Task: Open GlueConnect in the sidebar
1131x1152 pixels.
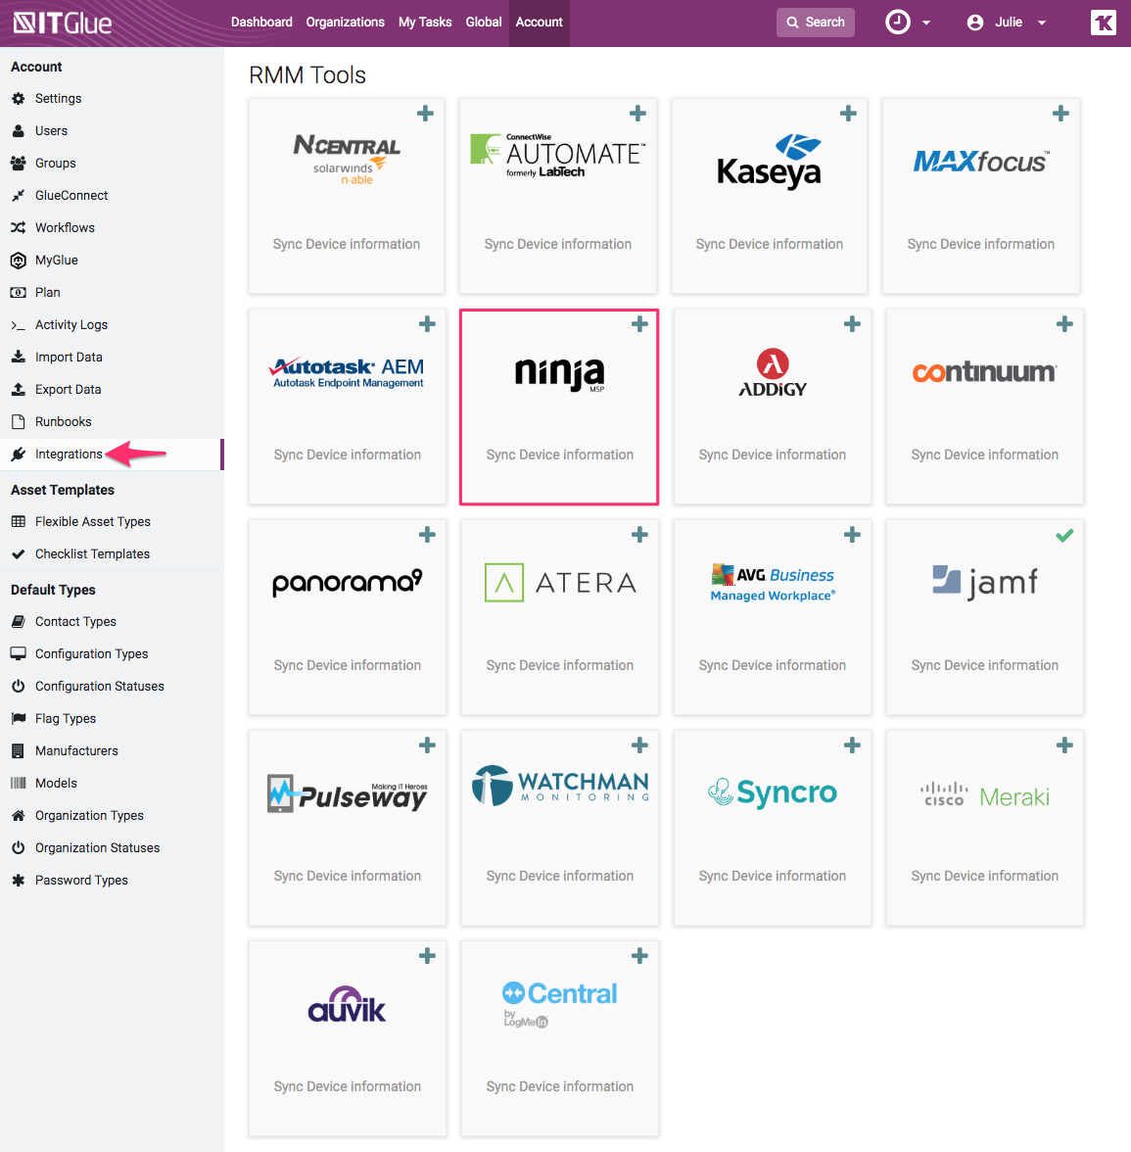Action: [71, 196]
